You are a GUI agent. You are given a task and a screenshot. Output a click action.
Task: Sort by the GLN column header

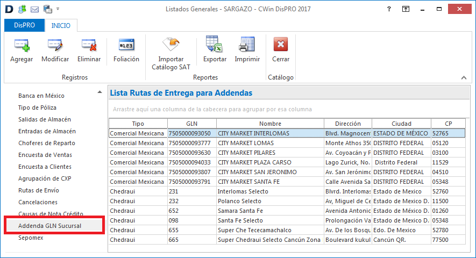(192, 124)
